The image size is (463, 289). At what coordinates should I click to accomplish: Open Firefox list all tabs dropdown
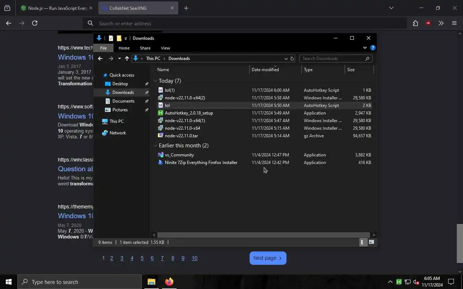pyautogui.click(x=391, y=8)
